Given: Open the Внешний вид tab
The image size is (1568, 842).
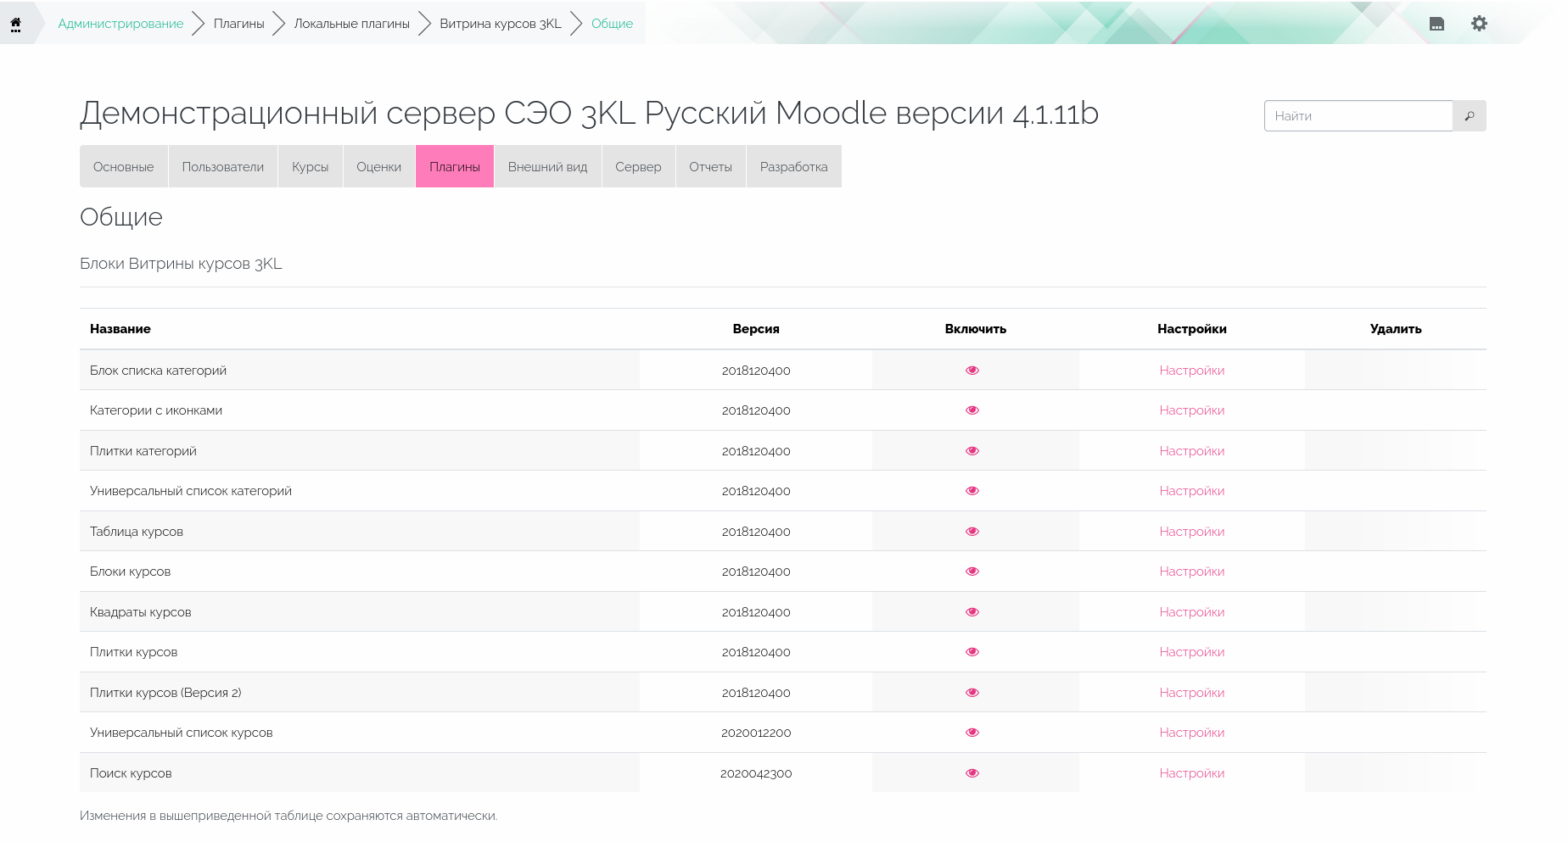Looking at the screenshot, I should [548, 166].
